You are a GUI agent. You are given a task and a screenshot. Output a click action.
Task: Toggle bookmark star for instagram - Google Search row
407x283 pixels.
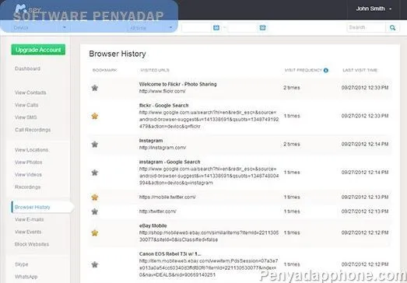tap(95, 173)
